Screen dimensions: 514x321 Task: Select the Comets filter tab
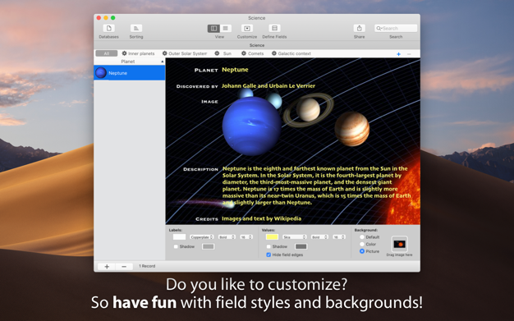[x=252, y=53]
